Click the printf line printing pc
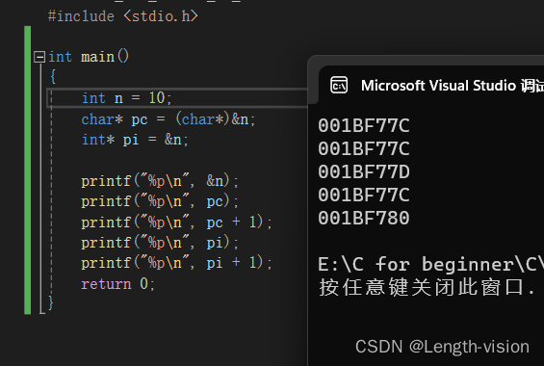Image resolution: width=544 pixels, height=366 pixels. pos(160,201)
